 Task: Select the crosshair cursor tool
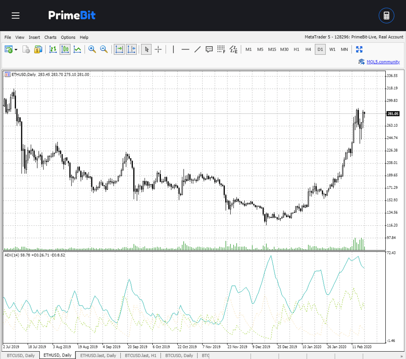pyautogui.click(x=158, y=49)
